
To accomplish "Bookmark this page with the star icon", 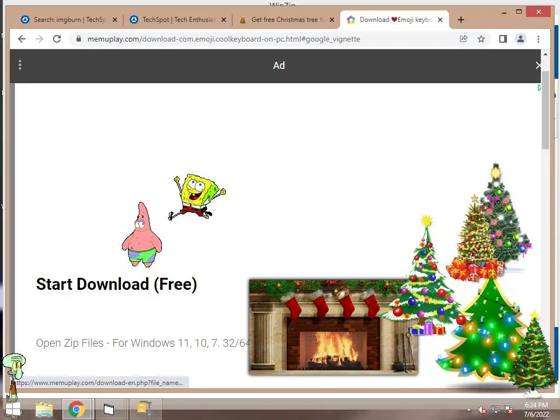I will coord(481,39).
